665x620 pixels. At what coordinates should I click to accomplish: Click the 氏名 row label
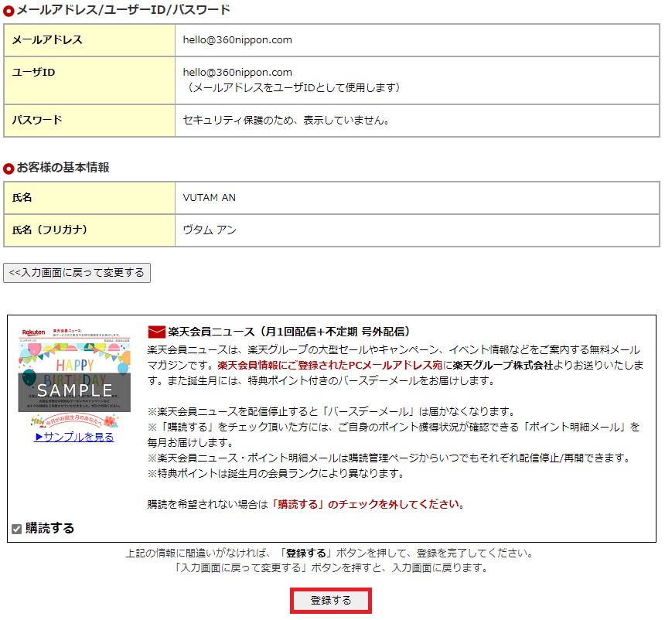point(22,198)
